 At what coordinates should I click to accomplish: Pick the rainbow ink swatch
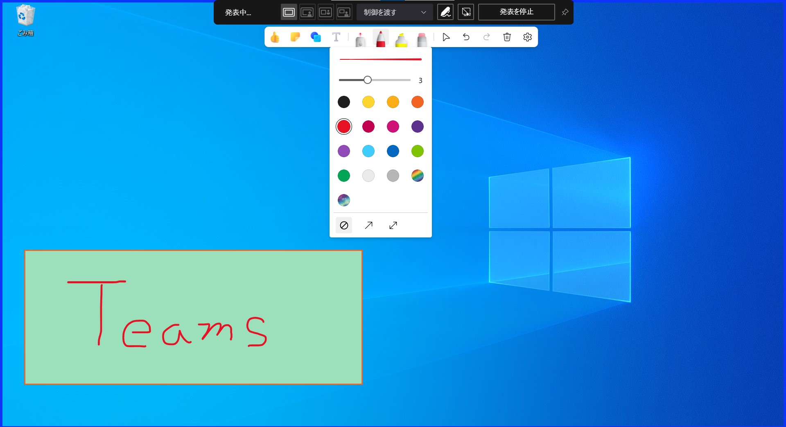pos(418,176)
